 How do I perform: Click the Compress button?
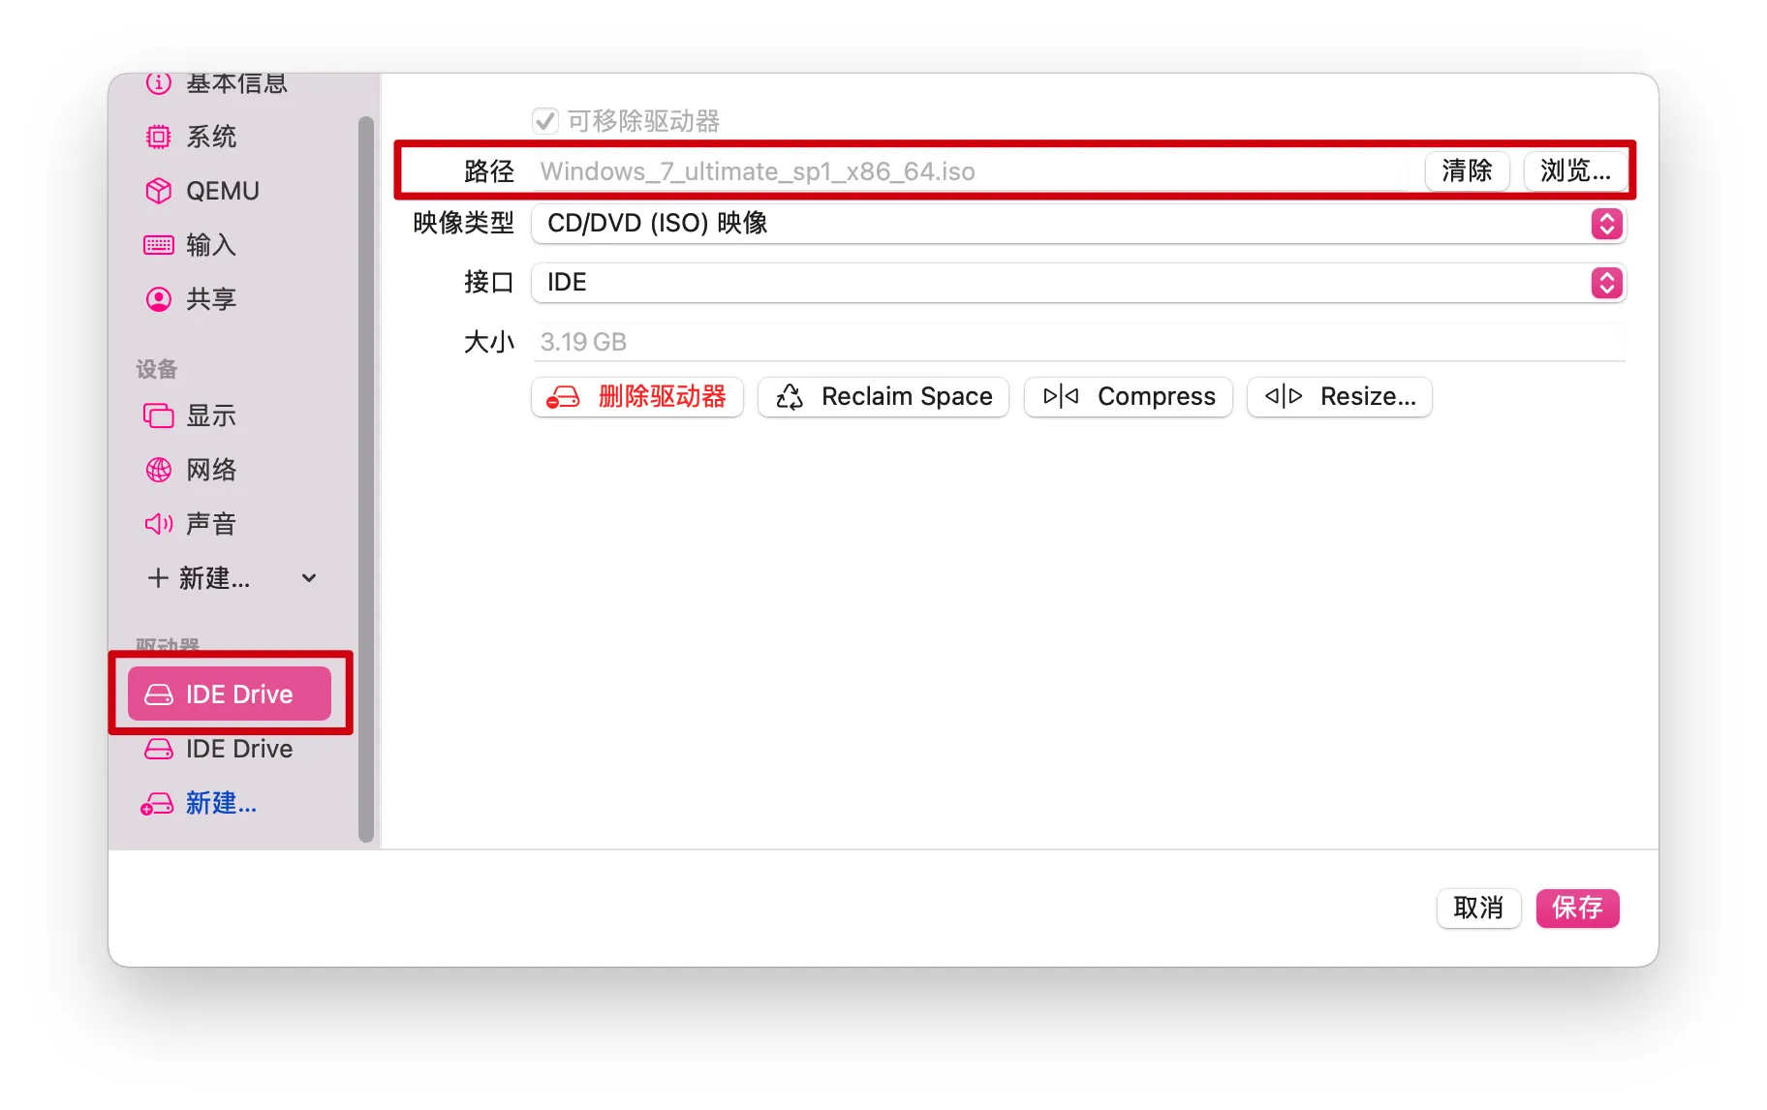1128,397
